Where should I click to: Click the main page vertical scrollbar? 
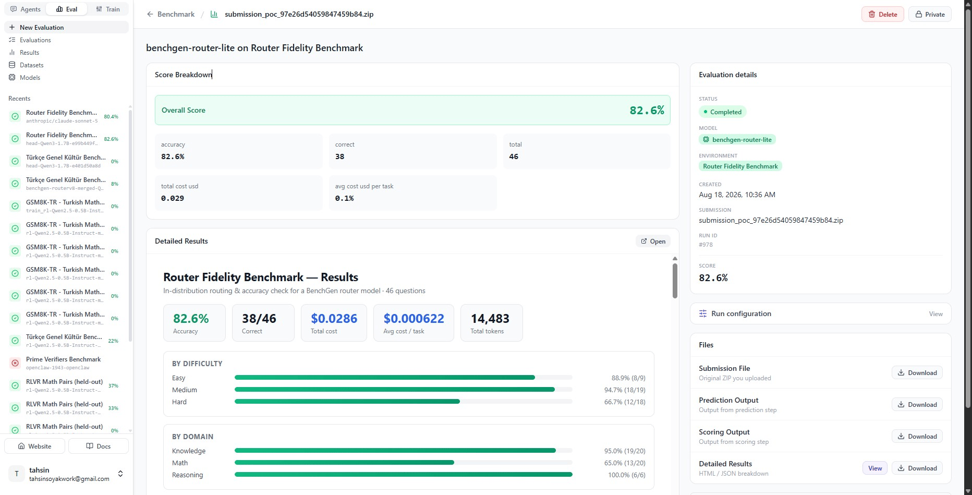click(968, 209)
